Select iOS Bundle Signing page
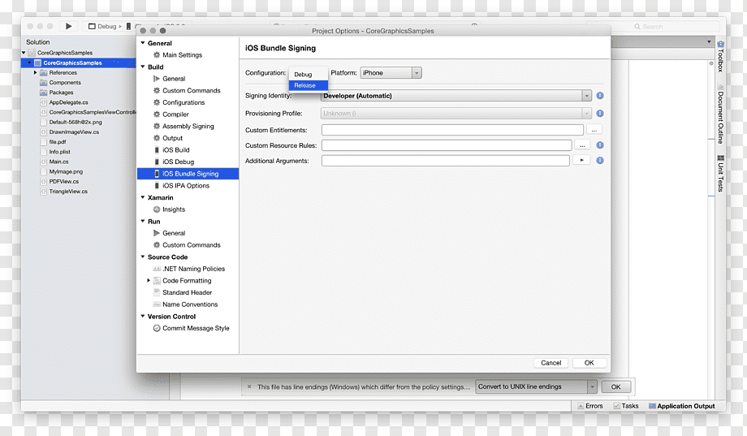The image size is (747, 436). (188, 174)
